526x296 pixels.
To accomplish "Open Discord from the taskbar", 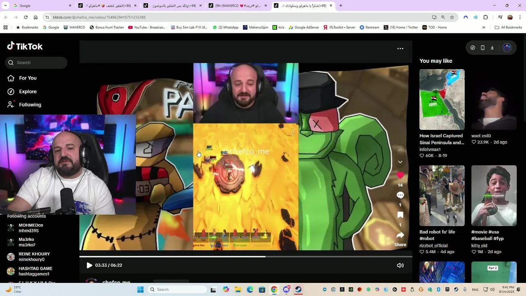I will click(x=286, y=289).
